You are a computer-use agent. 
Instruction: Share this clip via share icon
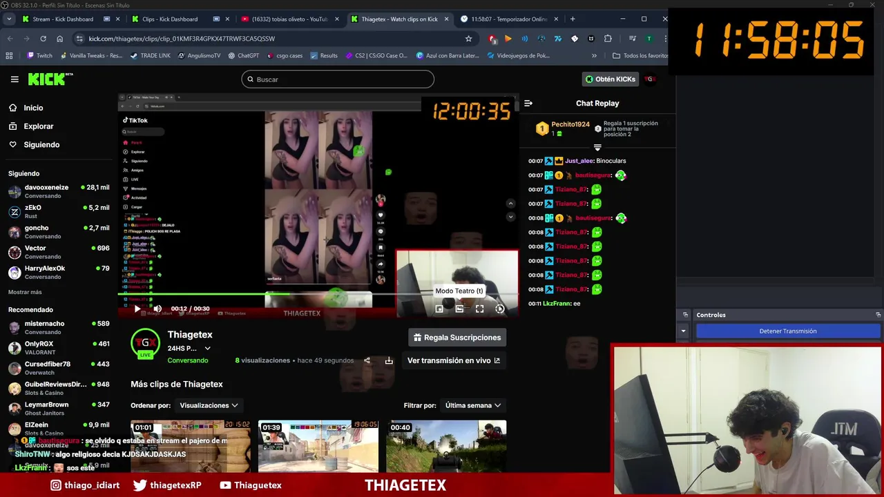367,360
